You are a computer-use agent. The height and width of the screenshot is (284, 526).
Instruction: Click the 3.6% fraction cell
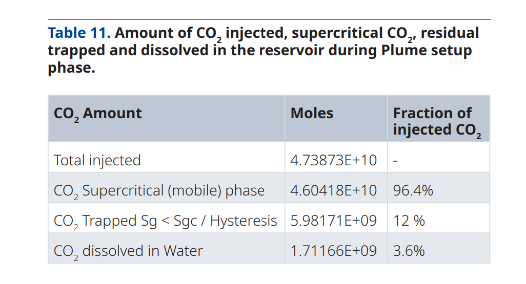409,251
